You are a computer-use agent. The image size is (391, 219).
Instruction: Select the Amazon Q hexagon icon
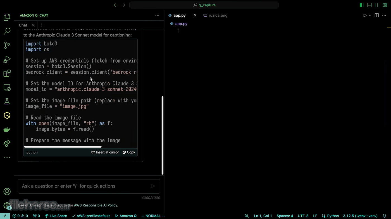pyautogui.click(x=7, y=115)
